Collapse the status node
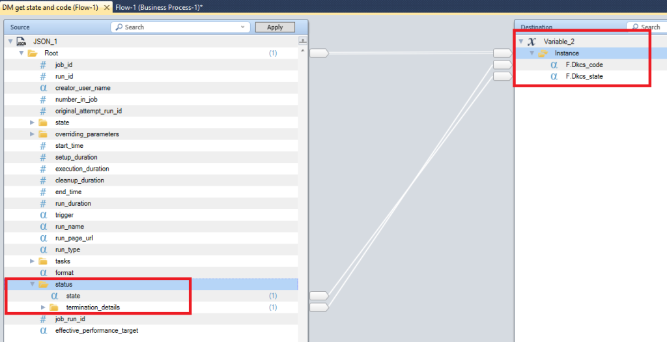The image size is (667, 342). 33,285
